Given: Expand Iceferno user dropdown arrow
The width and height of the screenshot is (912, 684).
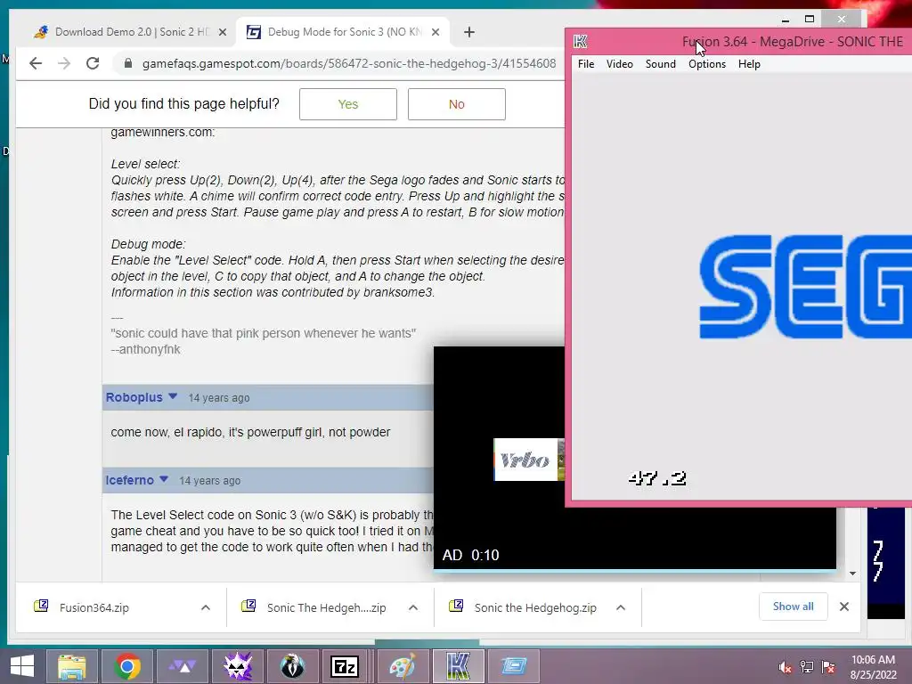Looking at the screenshot, I should pos(164,478).
